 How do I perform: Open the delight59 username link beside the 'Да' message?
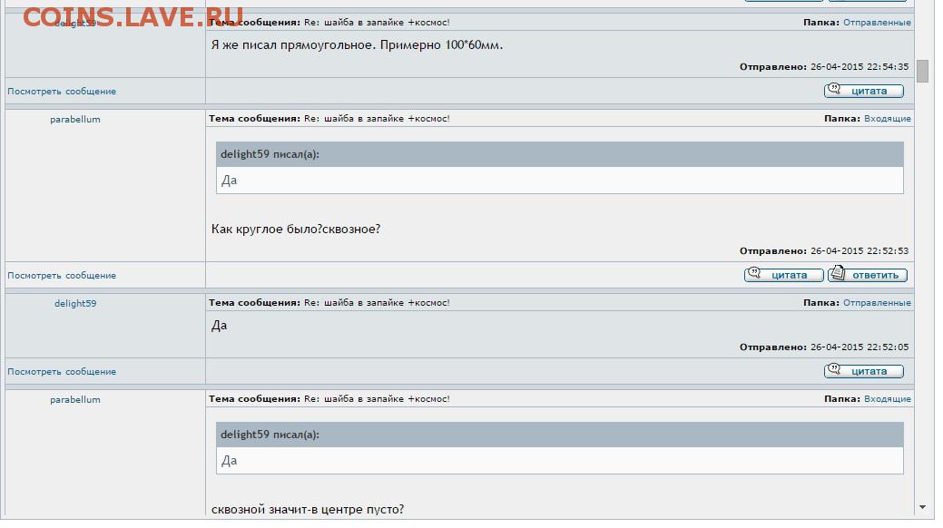(75, 303)
